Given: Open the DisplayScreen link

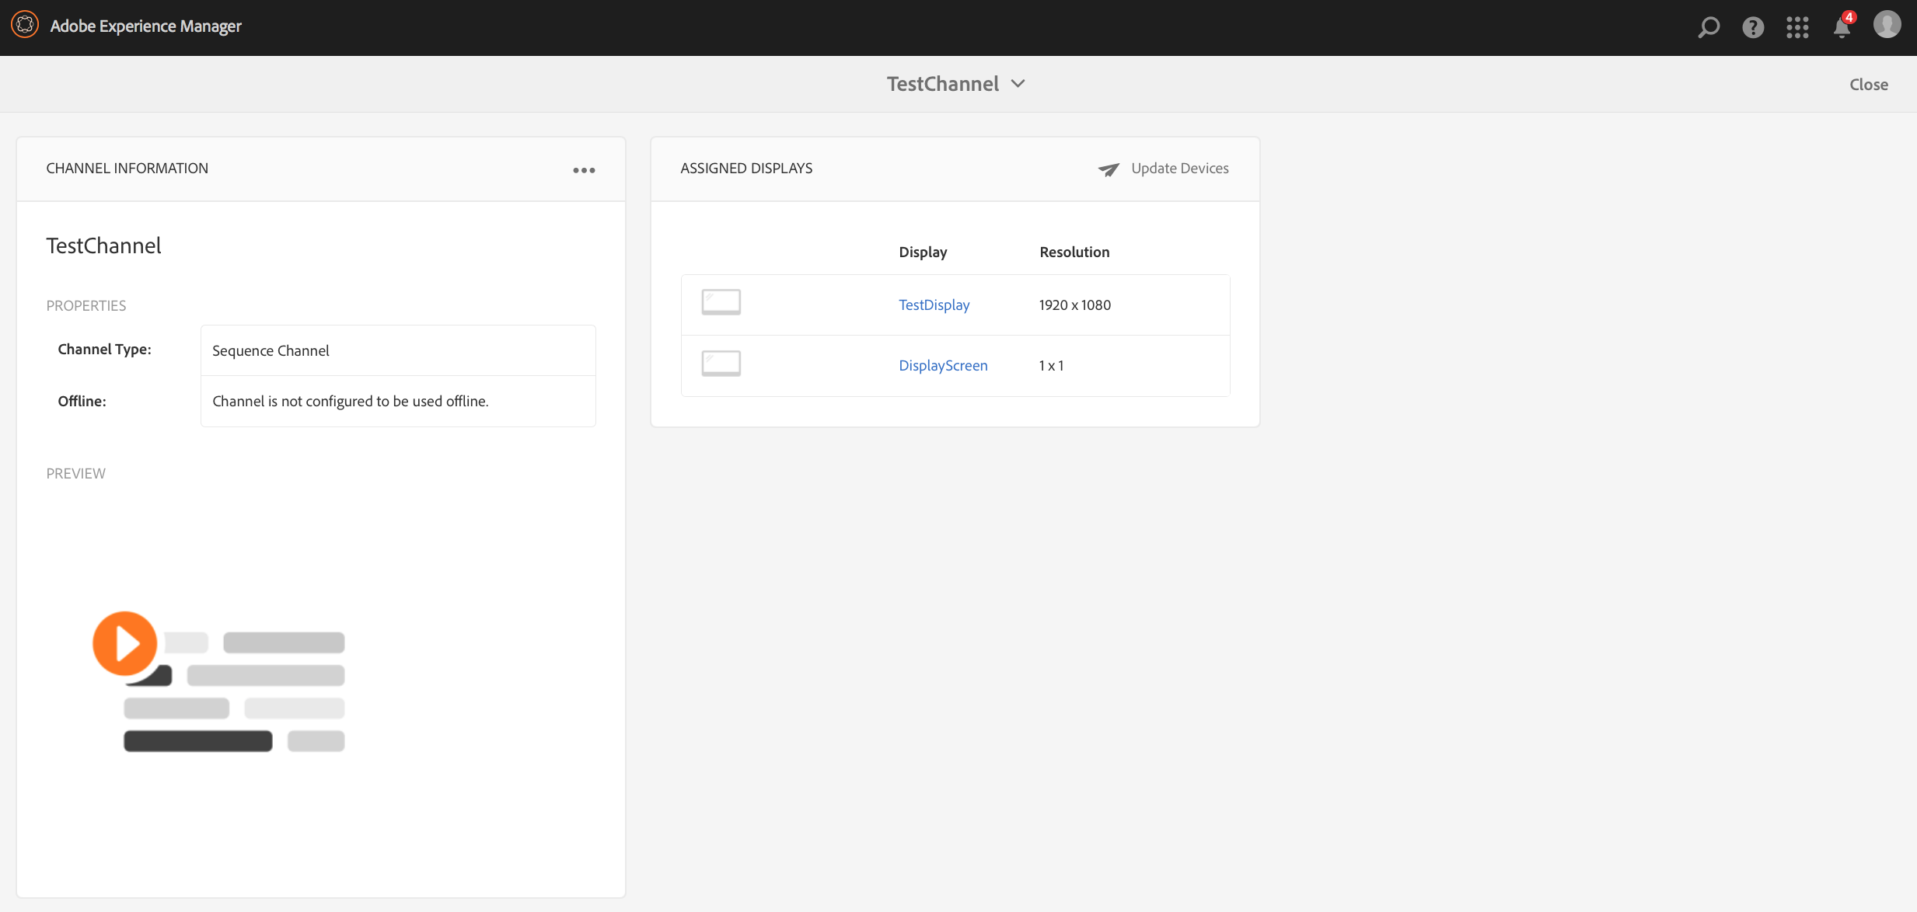Looking at the screenshot, I should (942, 366).
